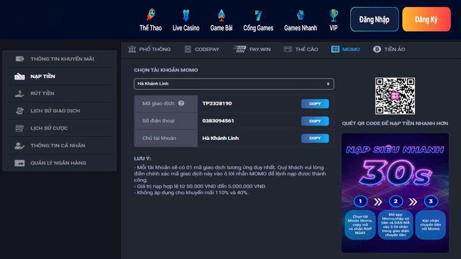Click the Đăng Ký register button
This screenshot has height=259, width=461.
426,20
